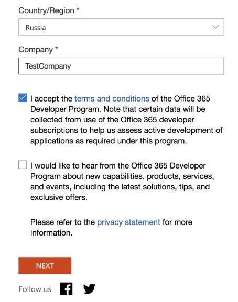
Task: Click the I would like to hear label text
Action: [122, 182]
